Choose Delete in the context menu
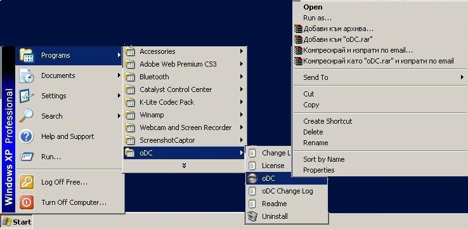Image resolution: width=468 pixels, height=229 pixels. click(313, 132)
